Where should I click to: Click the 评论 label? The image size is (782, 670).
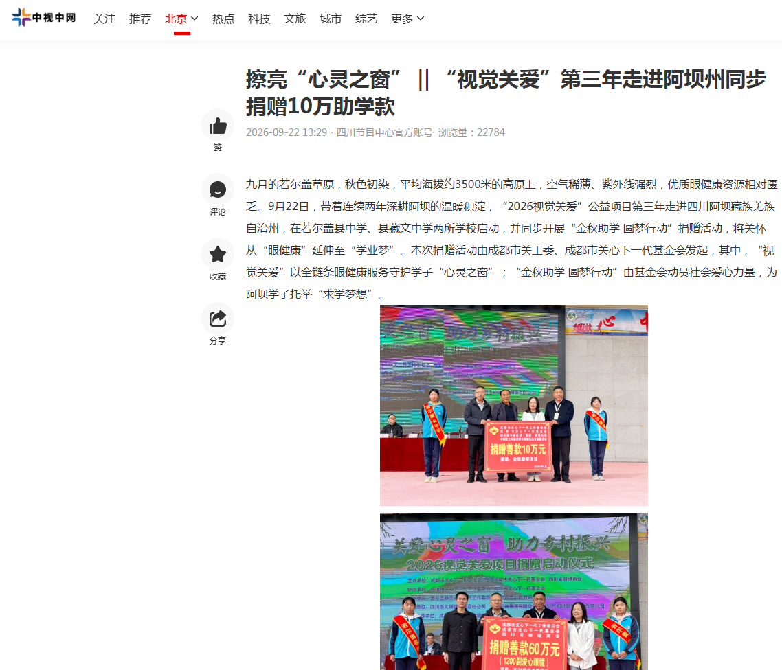click(x=218, y=211)
